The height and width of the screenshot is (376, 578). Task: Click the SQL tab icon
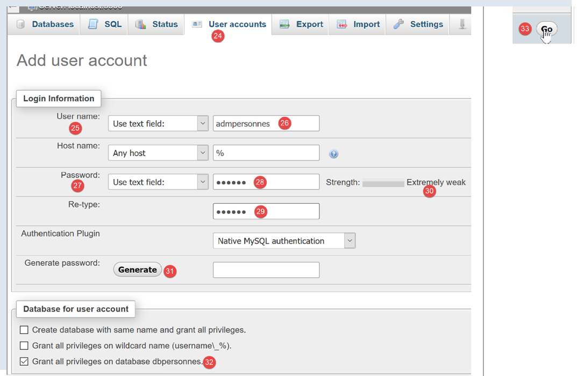click(x=93, y=25)
